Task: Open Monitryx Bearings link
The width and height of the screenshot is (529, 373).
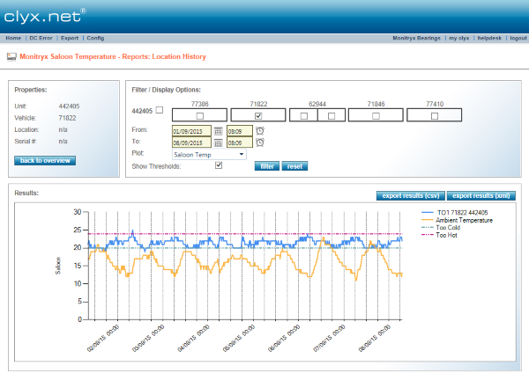Action: click(416, 38)
